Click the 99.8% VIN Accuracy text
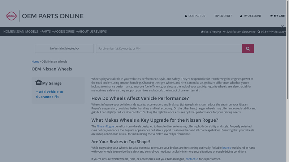 pyautogui.click(x=273, y=32)
